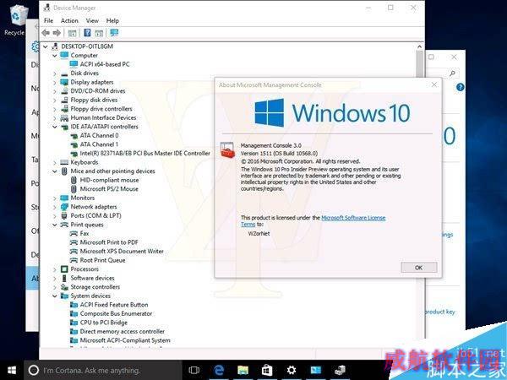Select ATA Channel 1
The image size is (507, 380).
(99, 144)
